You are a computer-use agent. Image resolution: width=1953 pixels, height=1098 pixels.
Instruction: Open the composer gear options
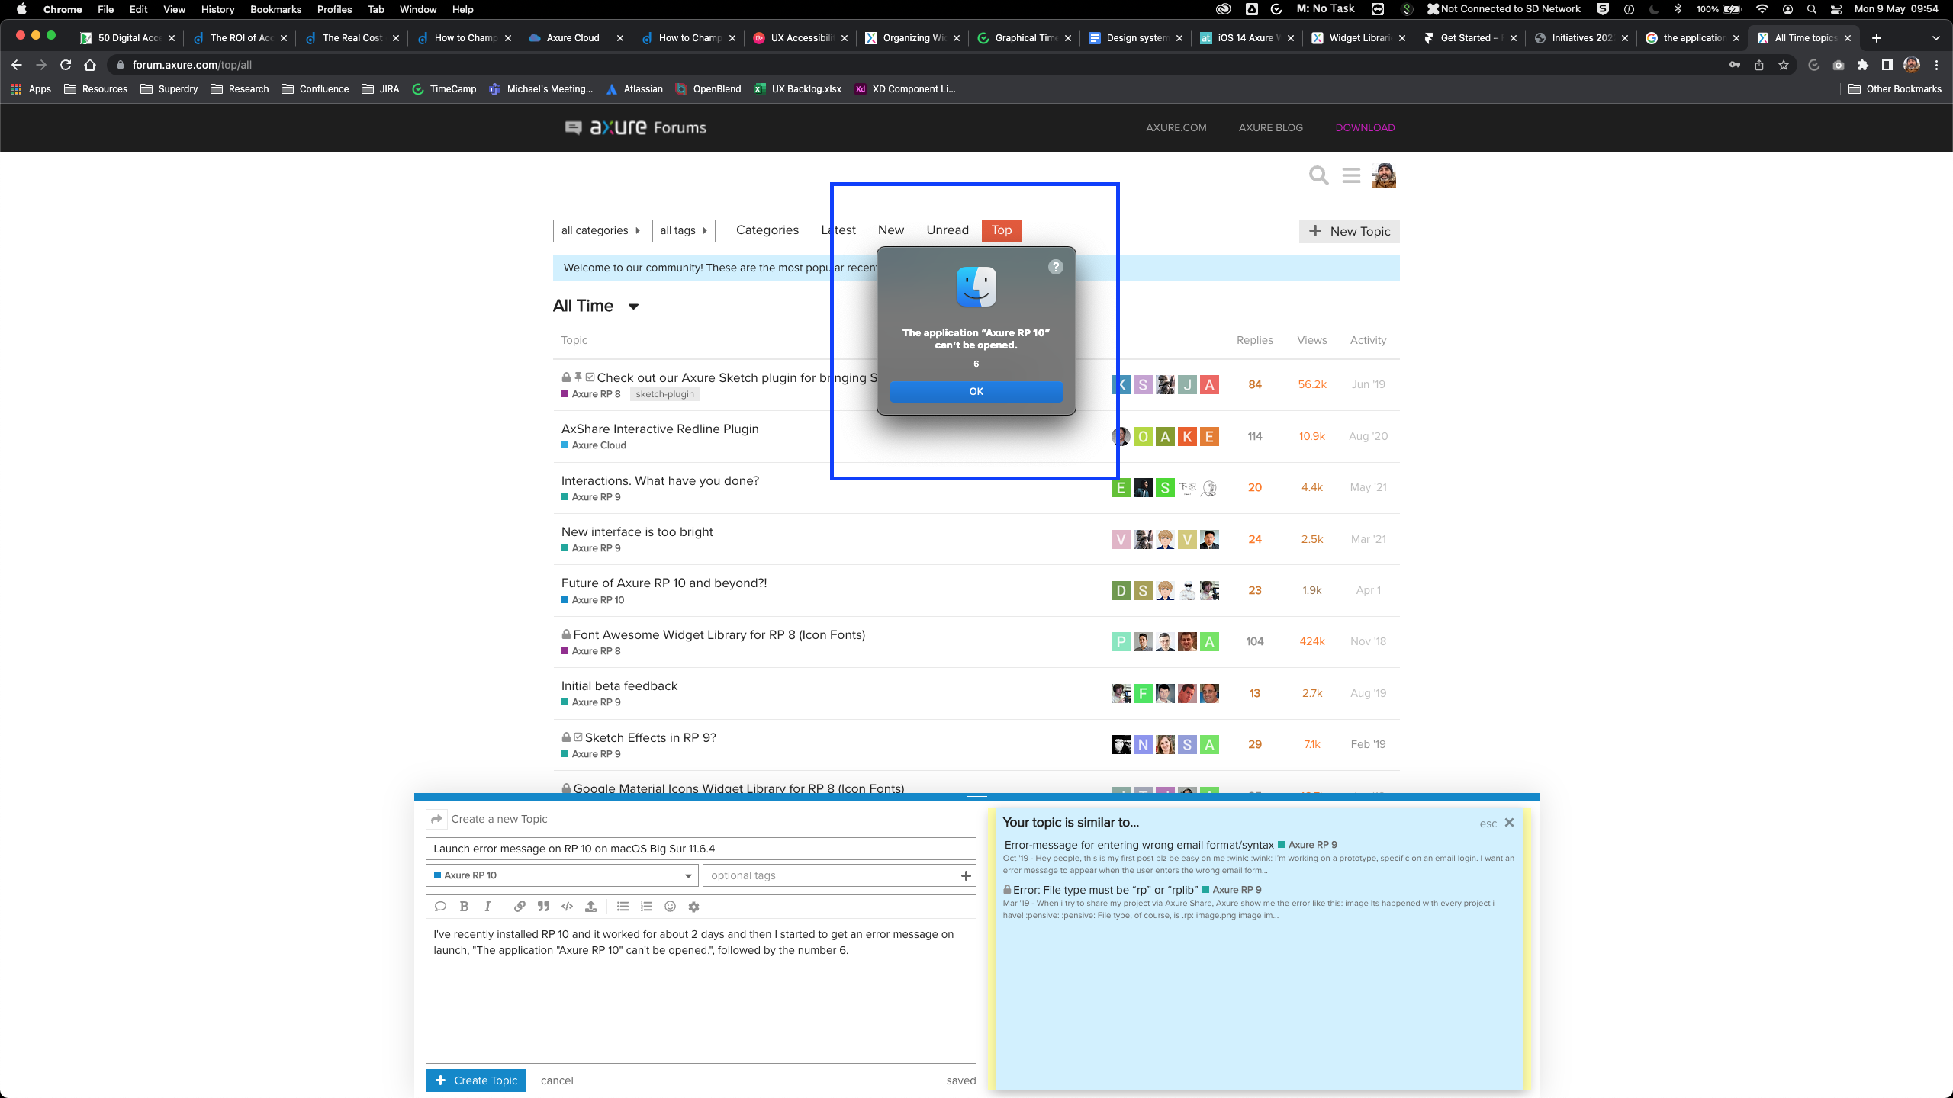[x=693, y=907]
